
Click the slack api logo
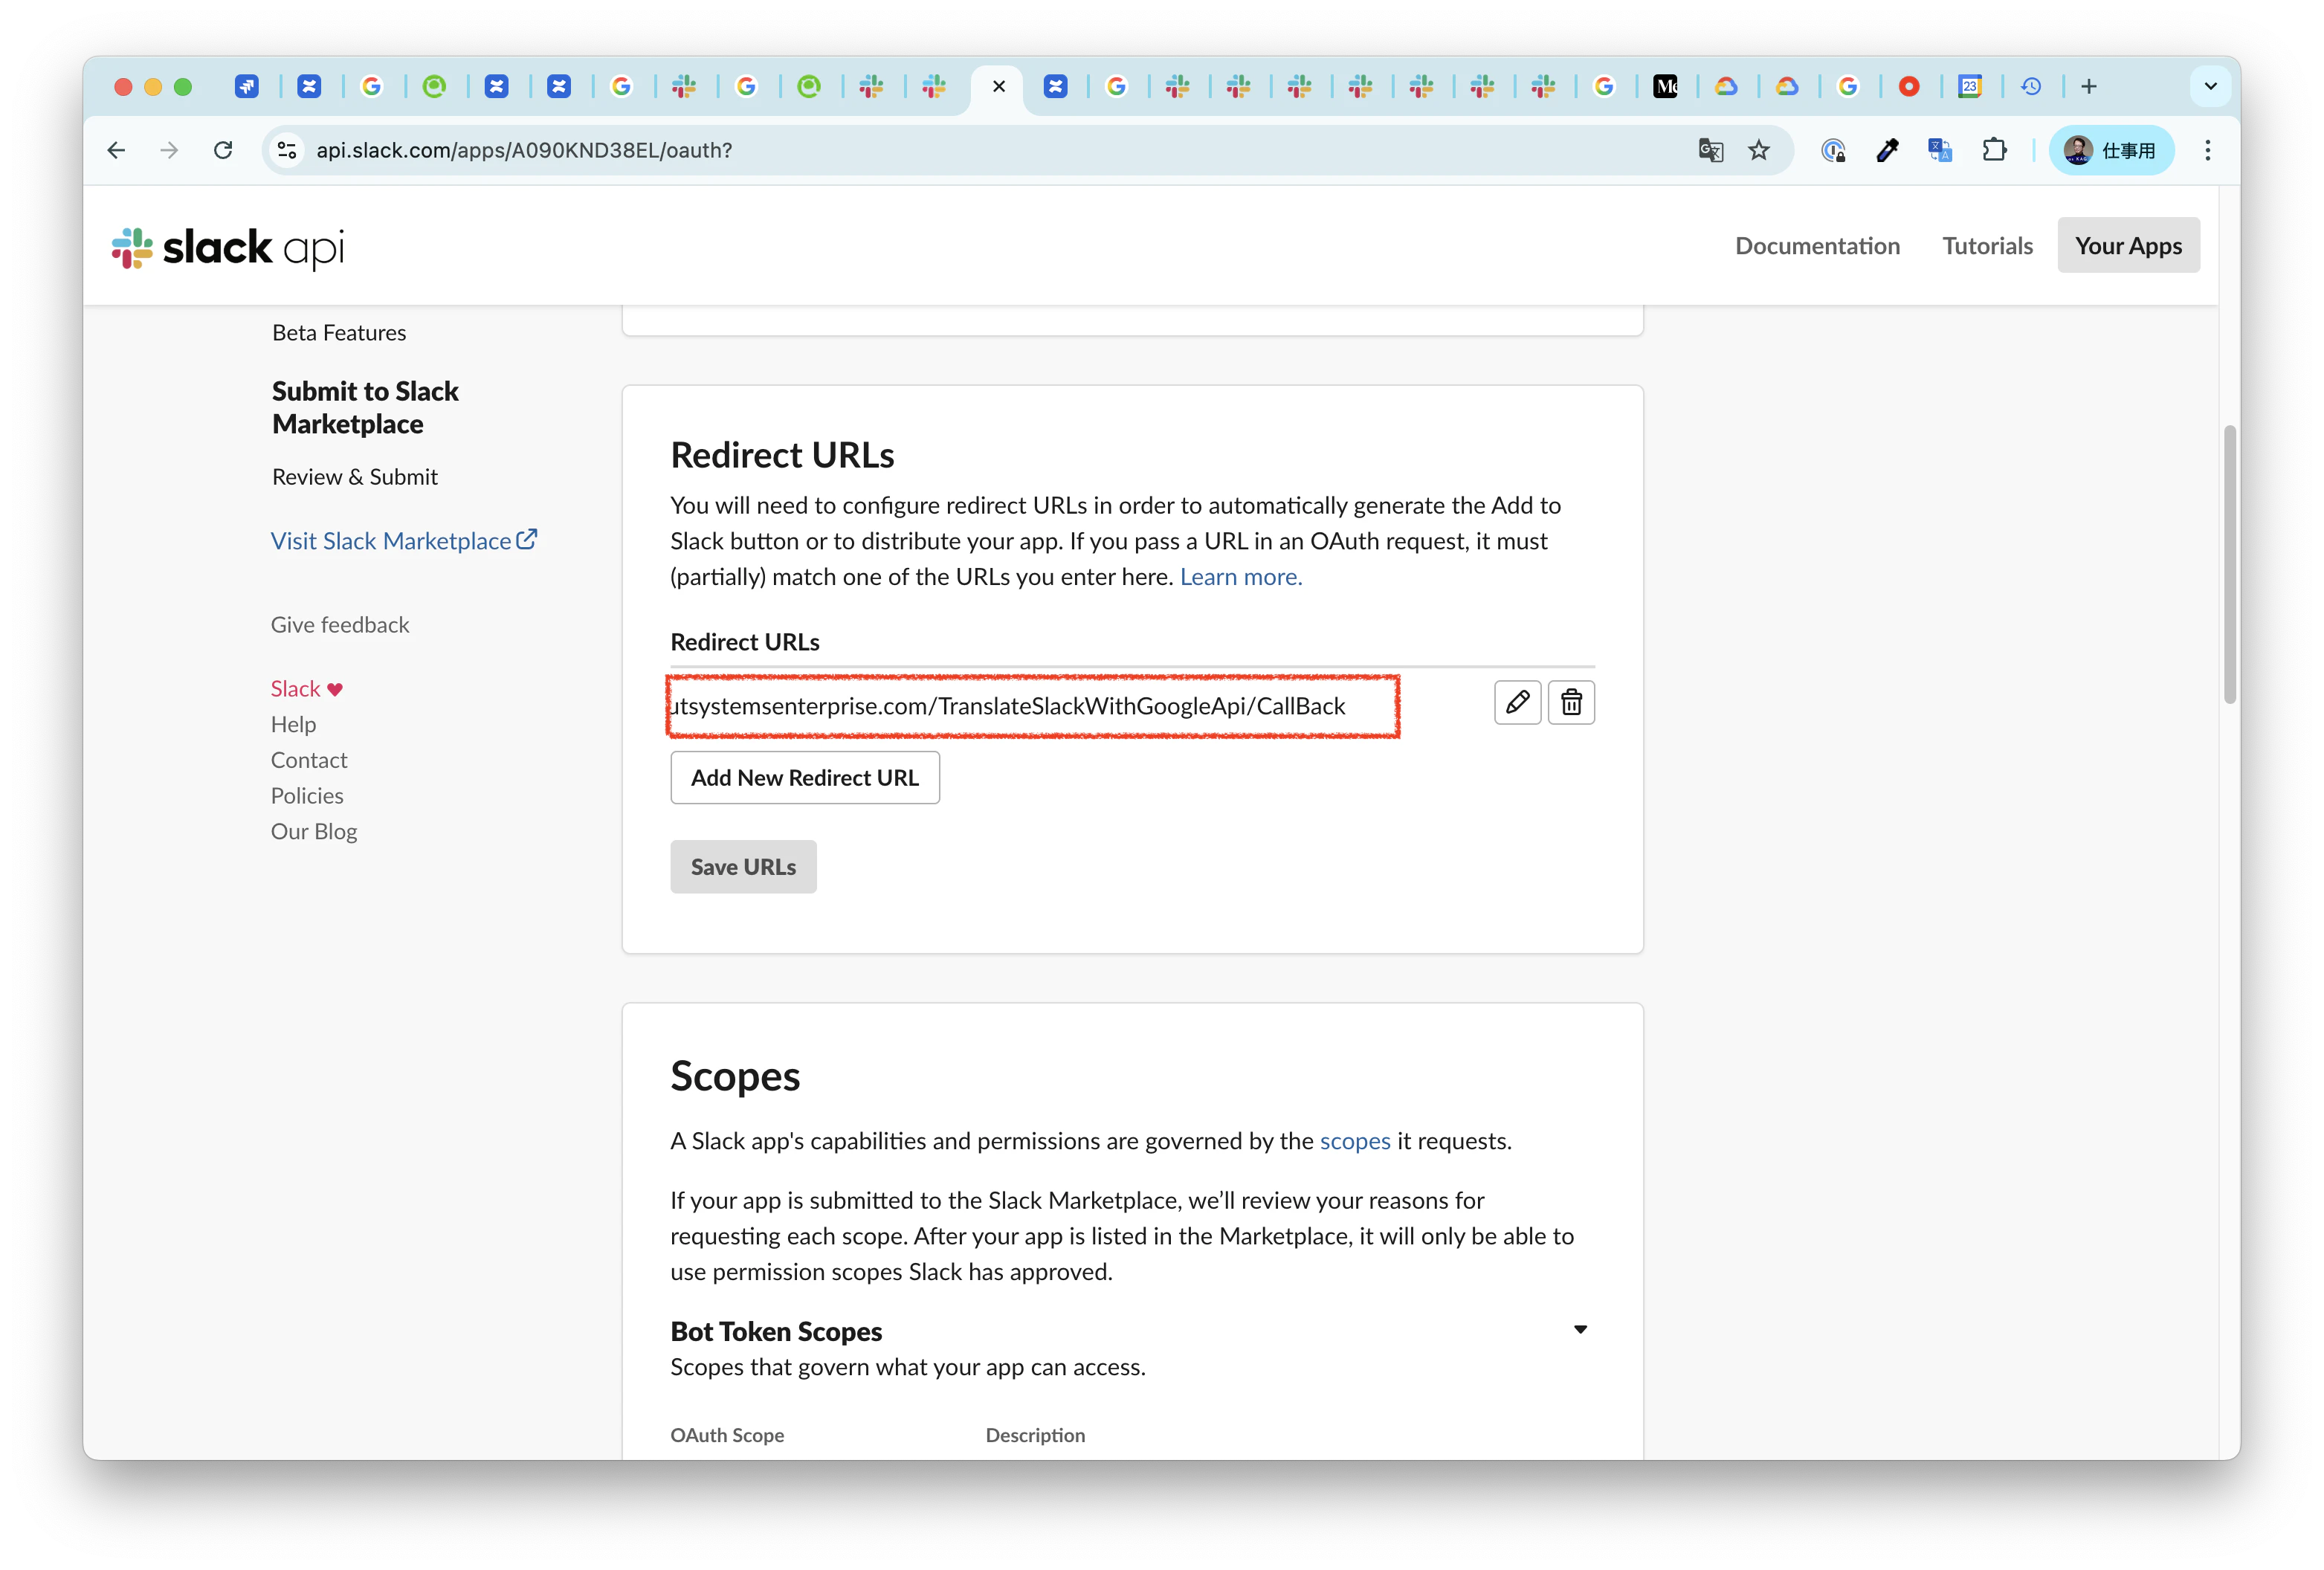pos(228,247)
